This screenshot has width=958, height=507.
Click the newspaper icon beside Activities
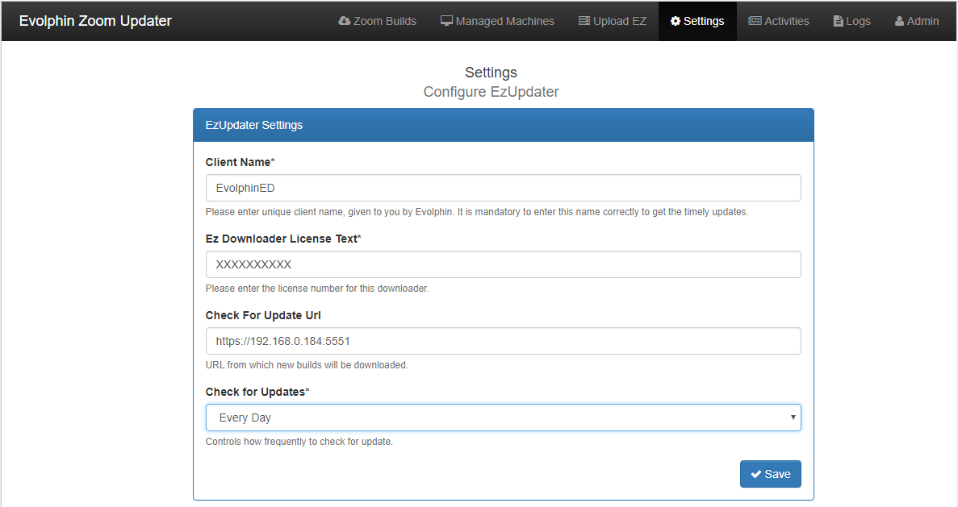[x=755, y=21]
